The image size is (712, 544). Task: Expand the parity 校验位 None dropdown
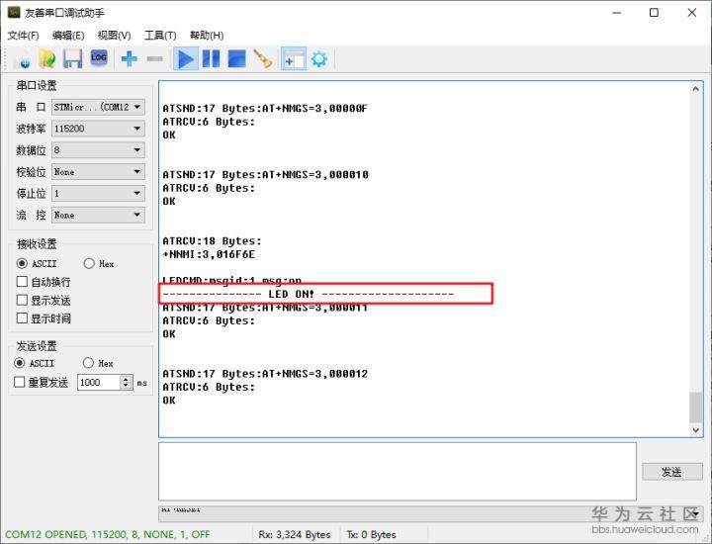pos(99,172)
